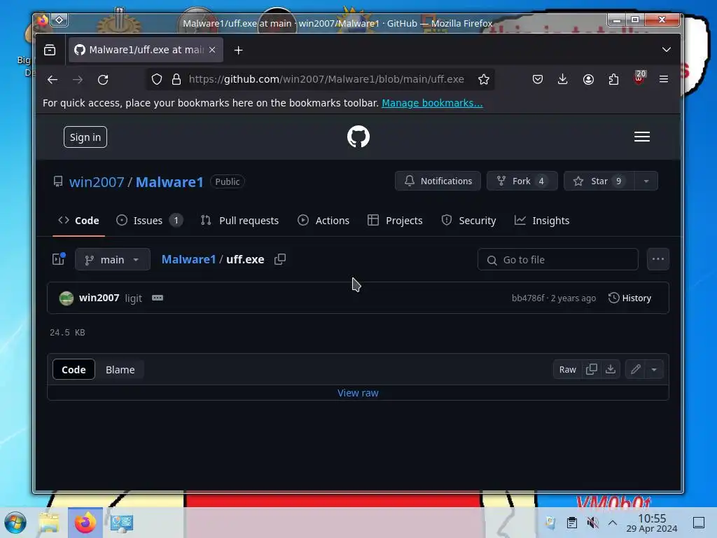
Task: Open the Manage bookmarks link
Action: [432, 103]
